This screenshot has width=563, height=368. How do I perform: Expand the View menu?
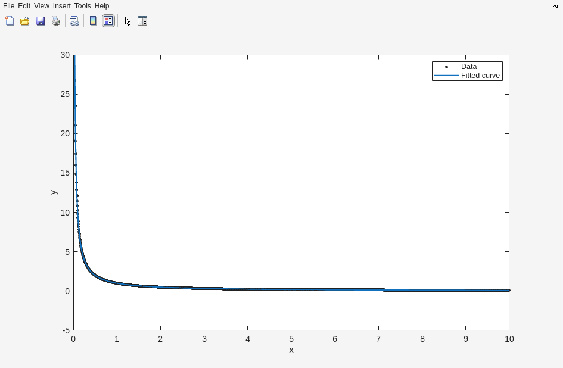pos(41,6)
